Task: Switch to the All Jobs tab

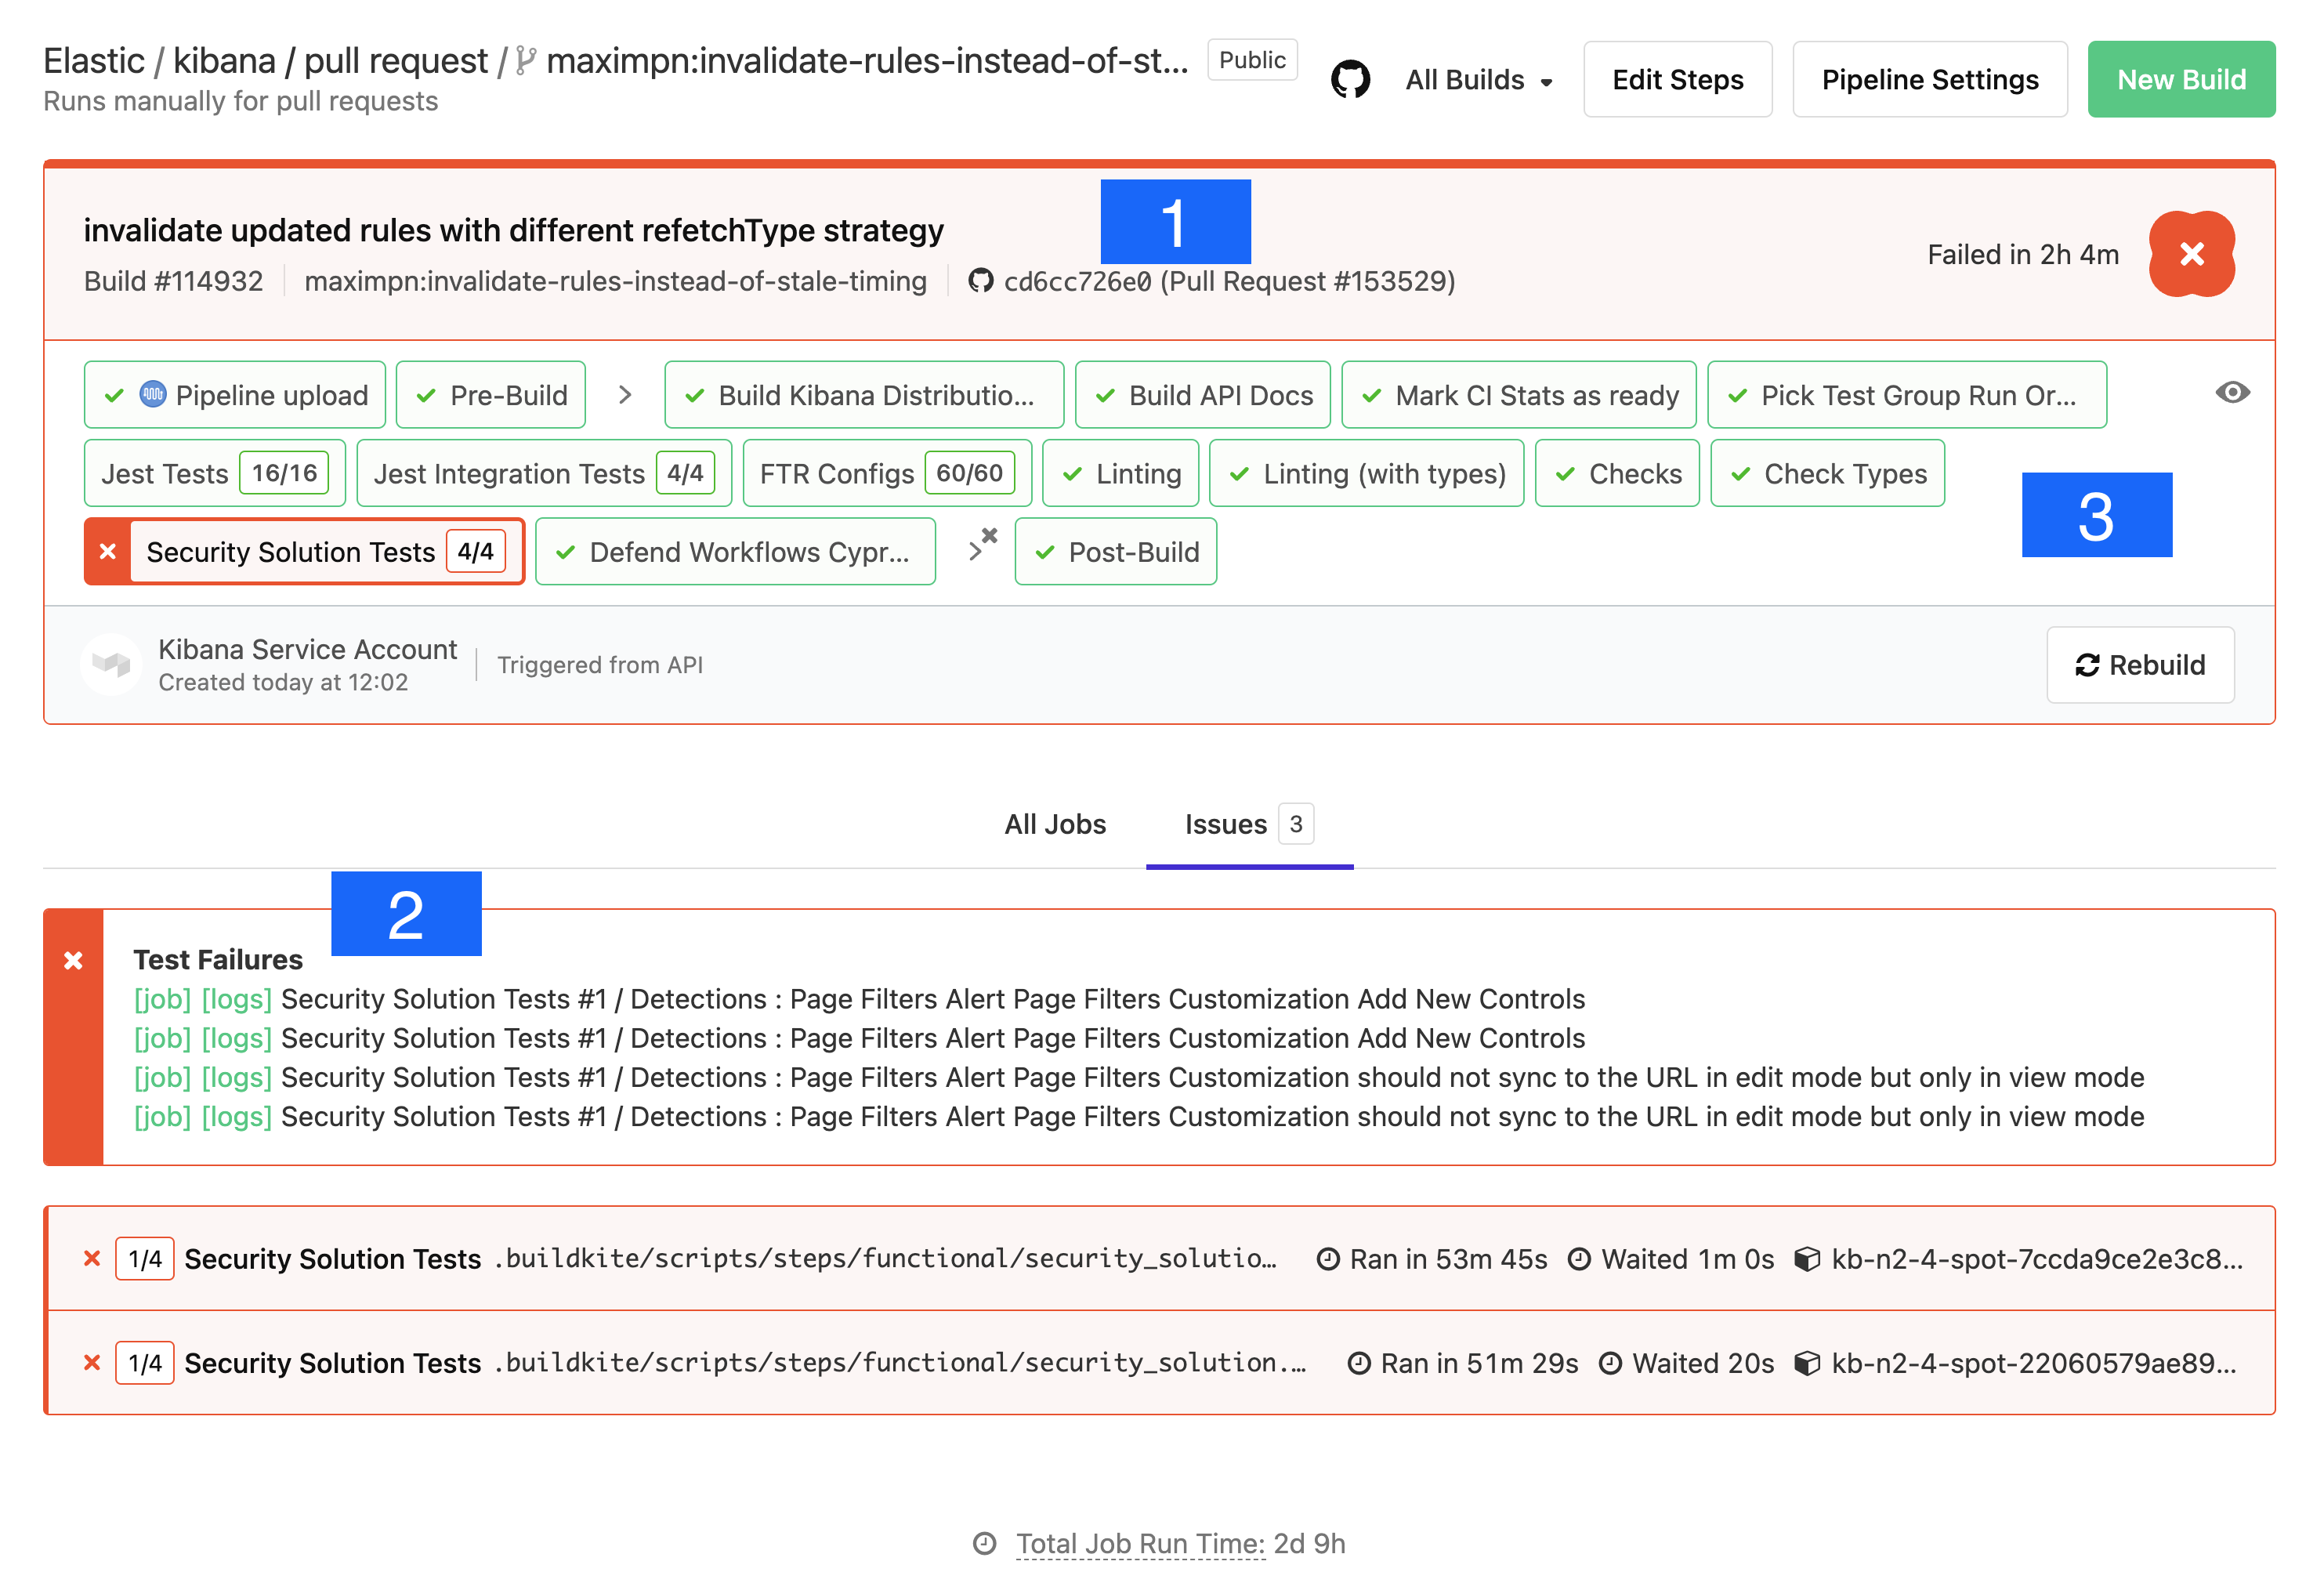Action: click(x=1055, y=824)
